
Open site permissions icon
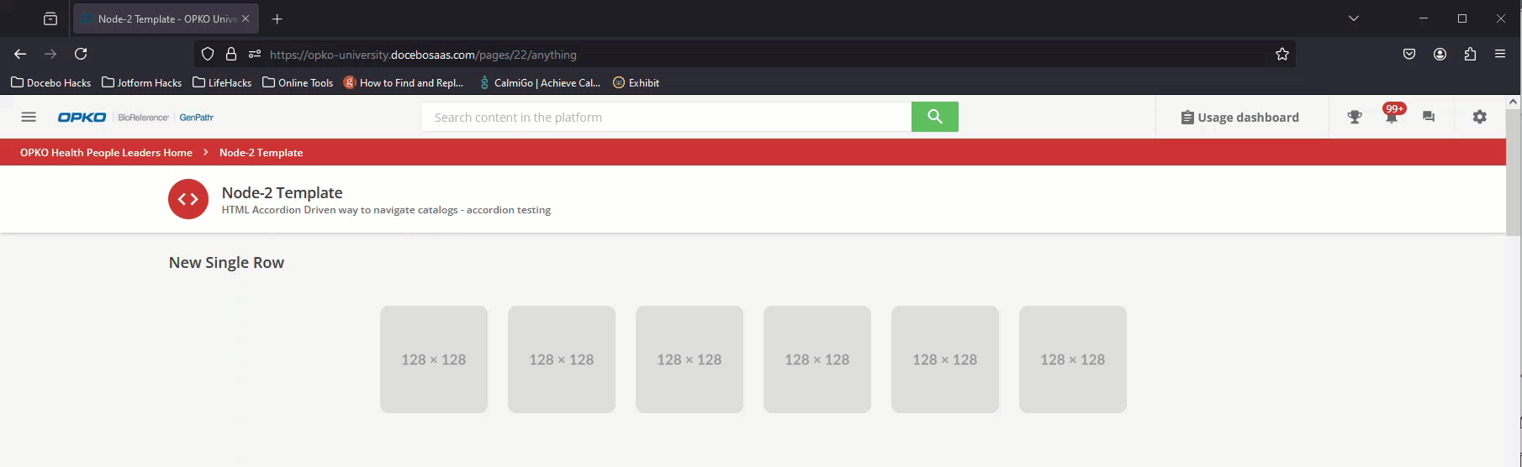tap(255, 55)
